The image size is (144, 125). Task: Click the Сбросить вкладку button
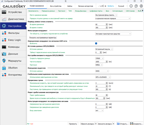click(87, 124)
